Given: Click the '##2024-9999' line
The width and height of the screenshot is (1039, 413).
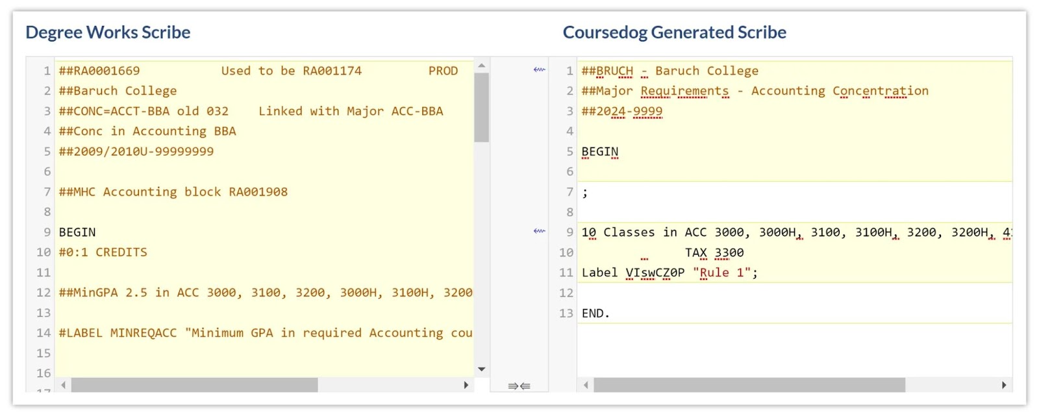Looking at the screenshot, I should pyautogui.click(x=622, y=111).
